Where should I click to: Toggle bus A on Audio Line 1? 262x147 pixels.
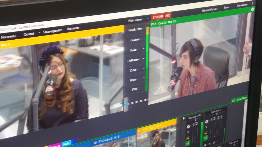(x=210, y=144)
